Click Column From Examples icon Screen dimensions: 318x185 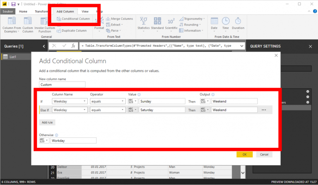click(x=12, y=21)
